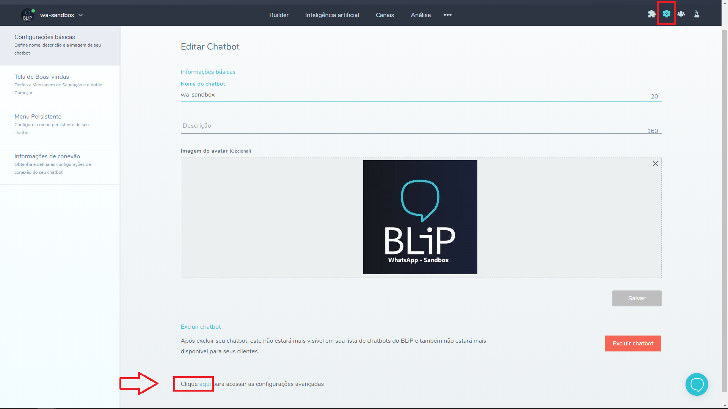Click Excluir chatbot button
Viewport: 728px width, 409px height.
click(x=632, y=343)
